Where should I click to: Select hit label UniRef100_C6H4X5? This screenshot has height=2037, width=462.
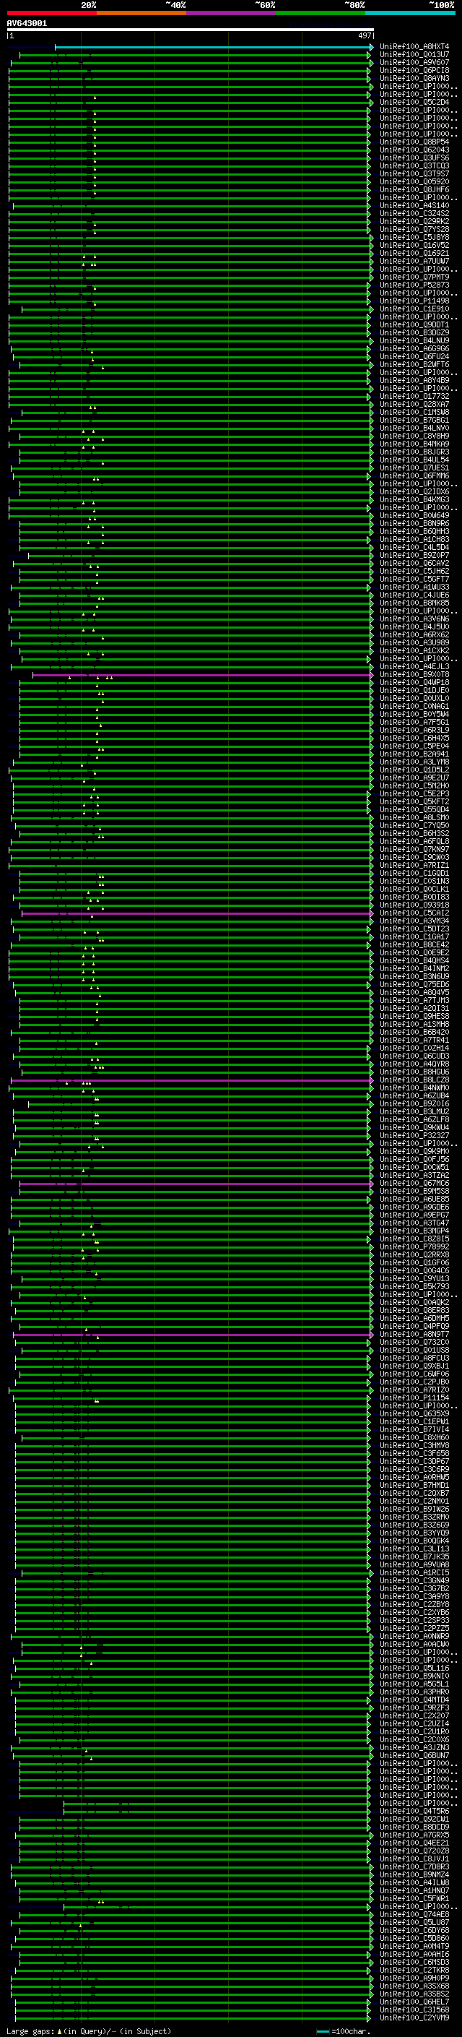click(414, 738)
